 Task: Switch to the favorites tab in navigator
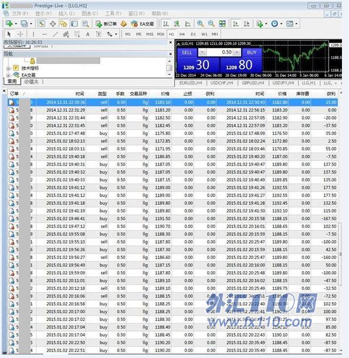[x=31, y=82]
